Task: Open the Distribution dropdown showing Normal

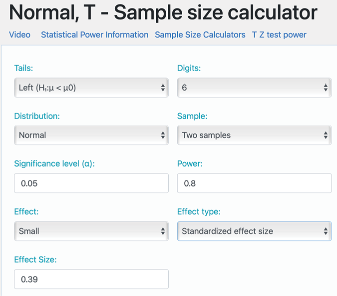Action: [91, 135]
